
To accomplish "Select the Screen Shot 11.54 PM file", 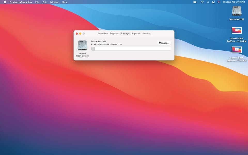I will point(237,50).
